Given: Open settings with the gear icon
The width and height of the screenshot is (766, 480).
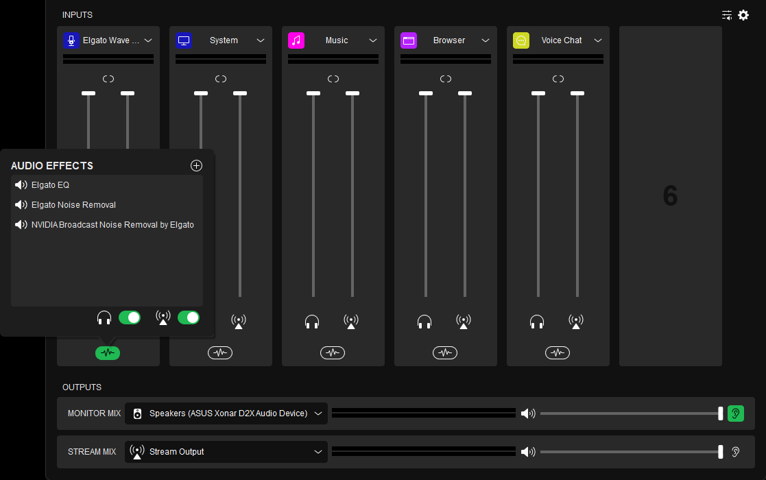Looking at the screenshot, I should point(743,15).
